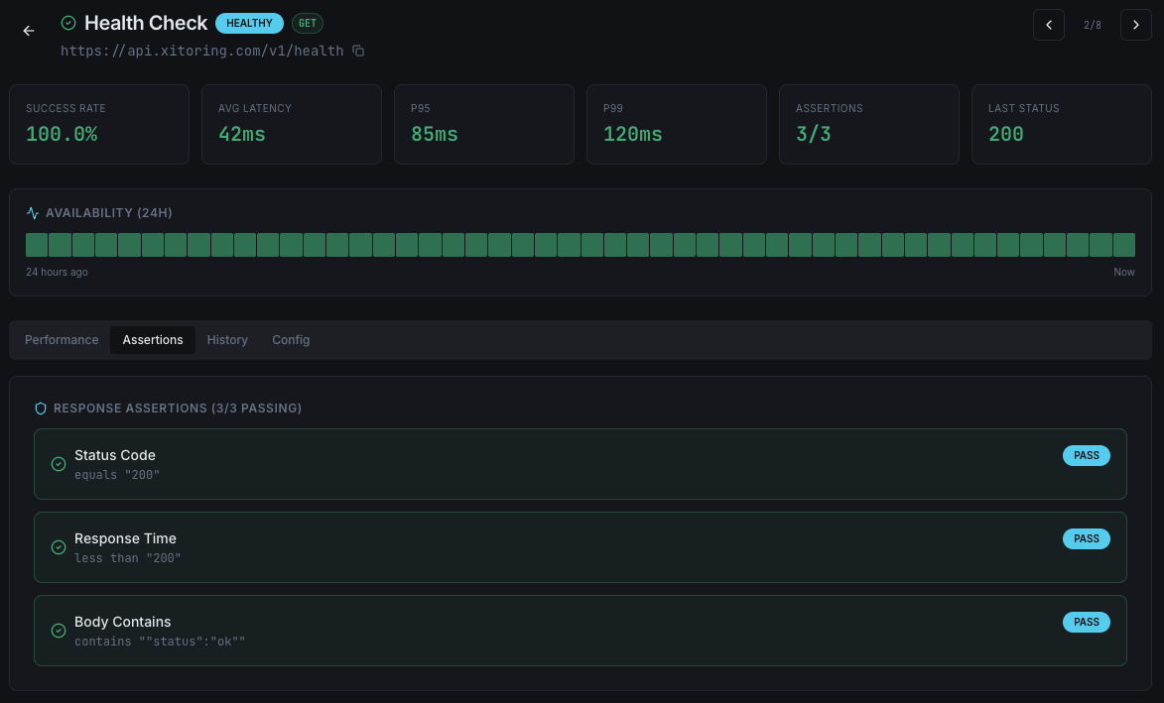Click the back arrow next to Health Check
1164x703 pixels.
28,30
